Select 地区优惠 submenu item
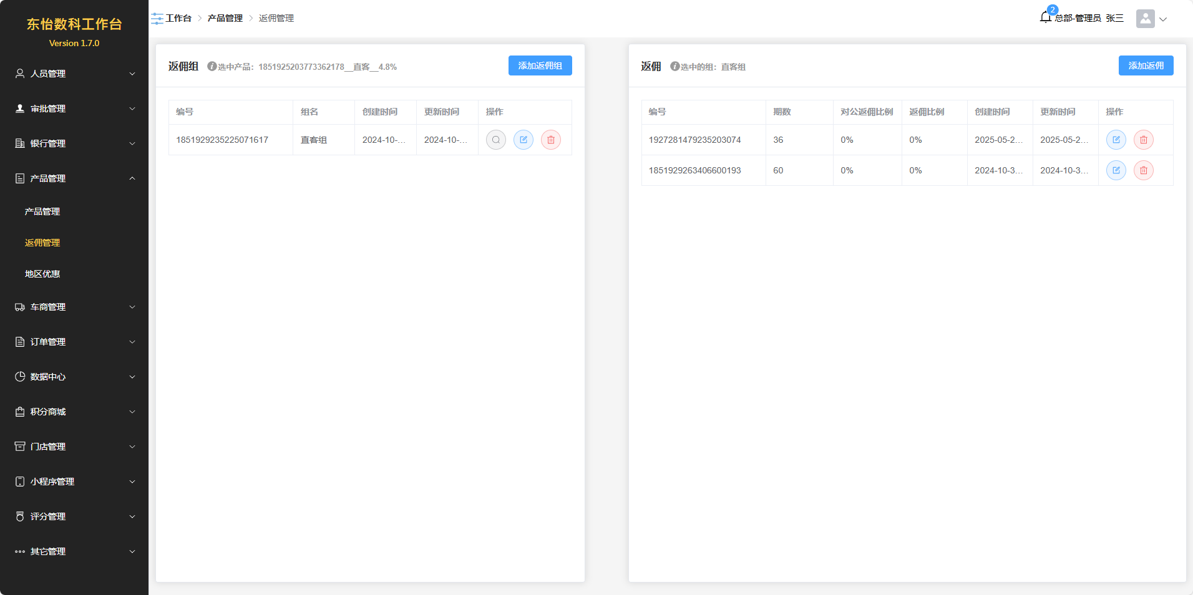The width and height of the screenshot is (1193, 595). [x=42, y=274]
